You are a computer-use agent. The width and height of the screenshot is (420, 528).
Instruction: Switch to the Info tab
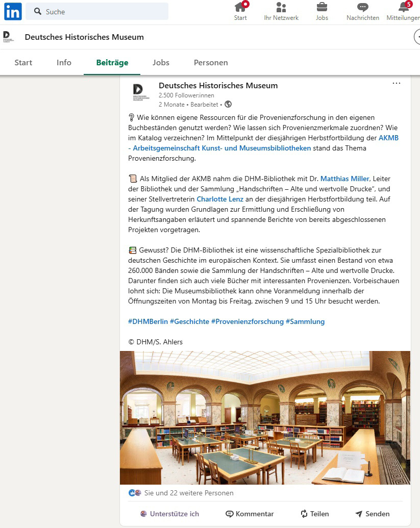tap(64, 62)
